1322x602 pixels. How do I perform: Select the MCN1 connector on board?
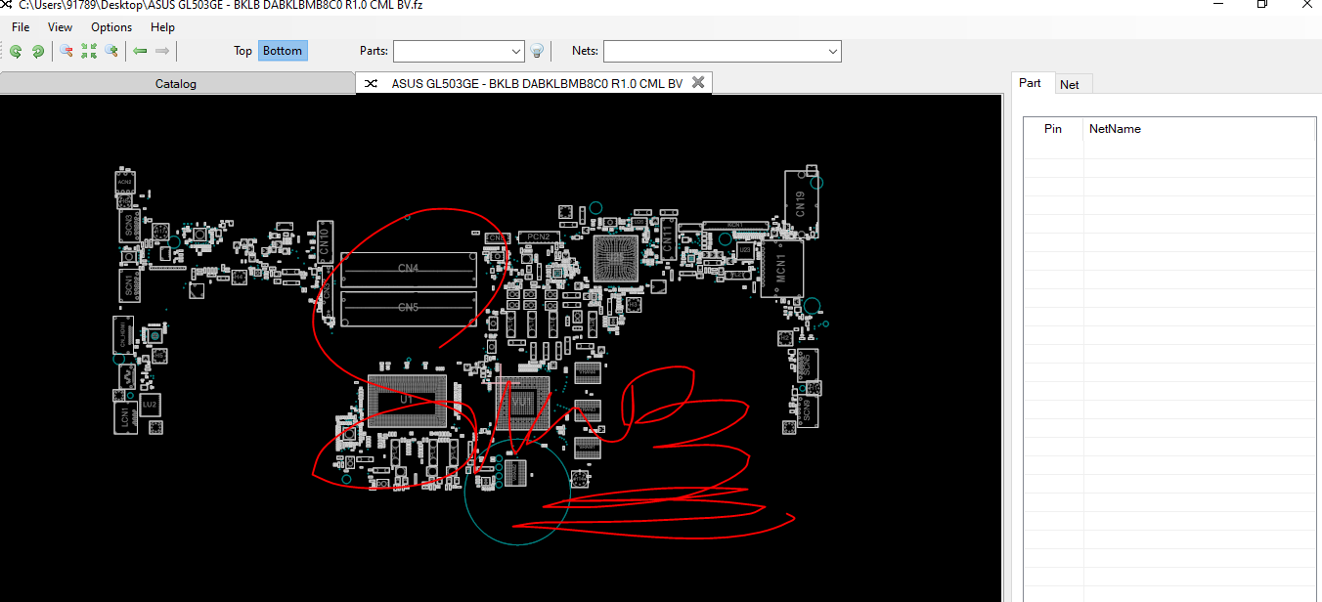[781, 268]
